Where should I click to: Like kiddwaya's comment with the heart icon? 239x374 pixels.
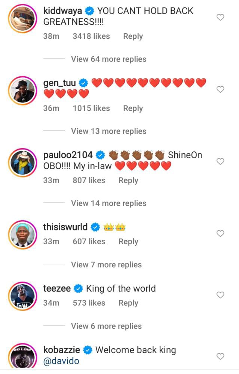(221, 17)
